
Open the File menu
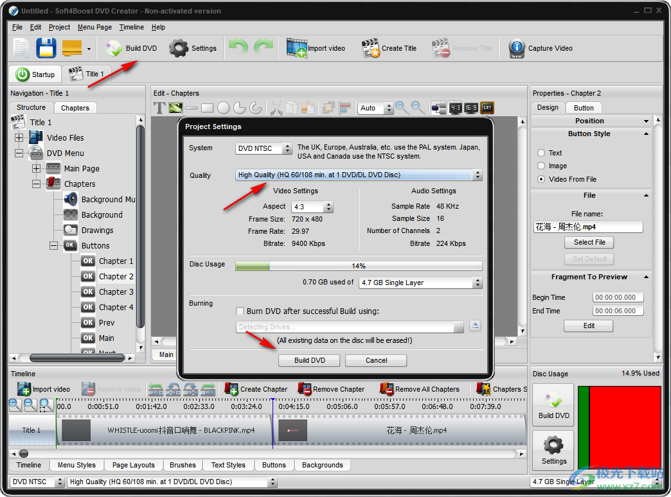(x=17, y=28)
